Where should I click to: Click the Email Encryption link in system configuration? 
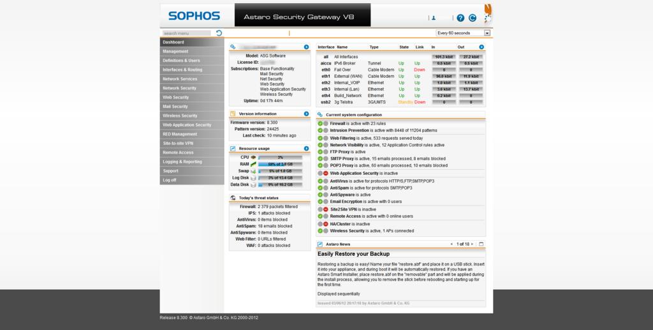coord(346,202)
